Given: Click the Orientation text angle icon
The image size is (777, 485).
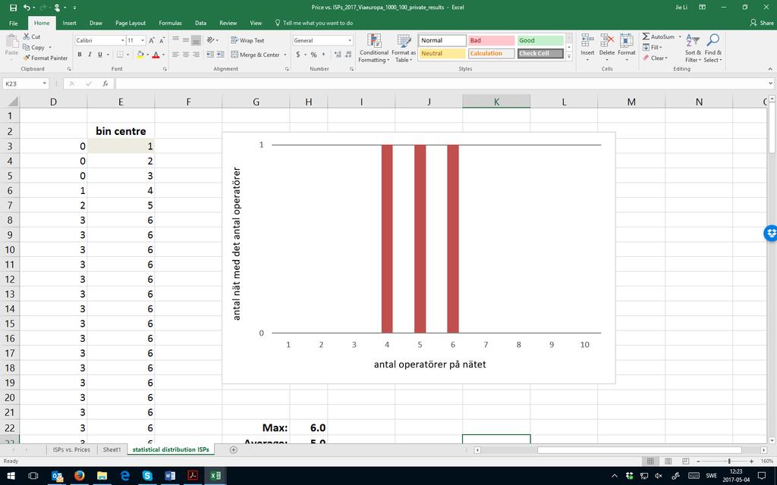Looking at the screenshot, I should [x=211, y=40].
